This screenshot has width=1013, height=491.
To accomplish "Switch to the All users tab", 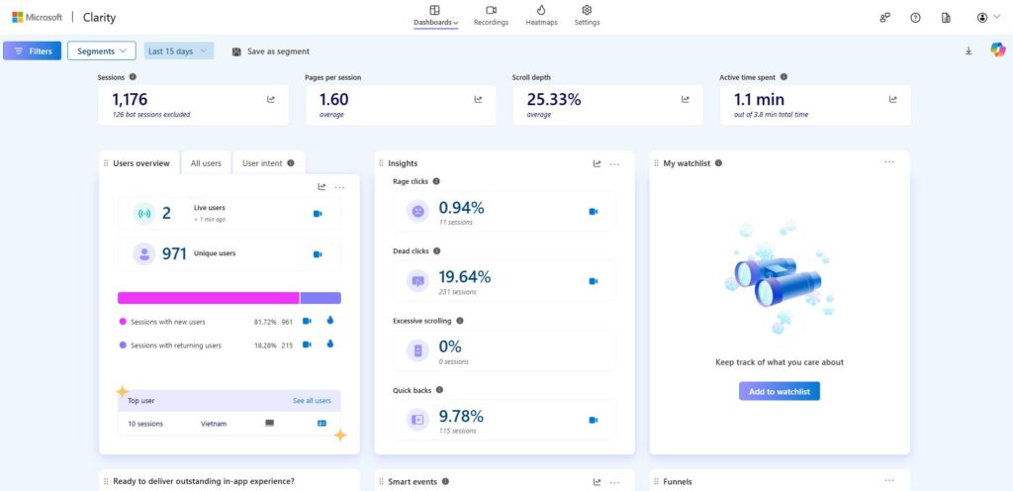I will coord(206,163).
